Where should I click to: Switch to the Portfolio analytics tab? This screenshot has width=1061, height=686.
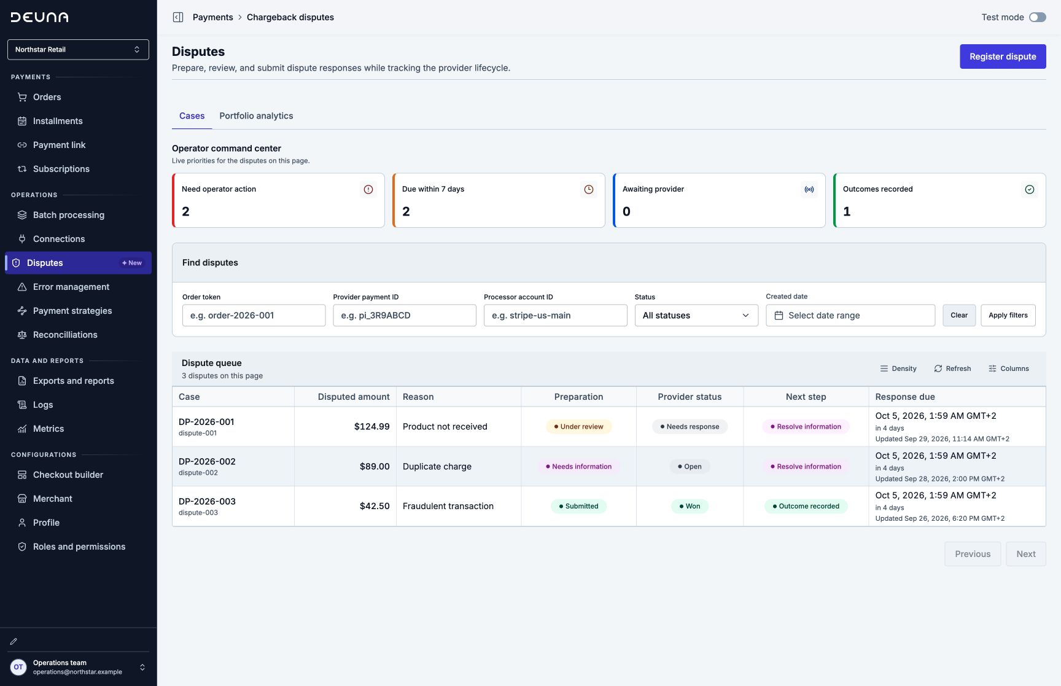pos(256,116)
